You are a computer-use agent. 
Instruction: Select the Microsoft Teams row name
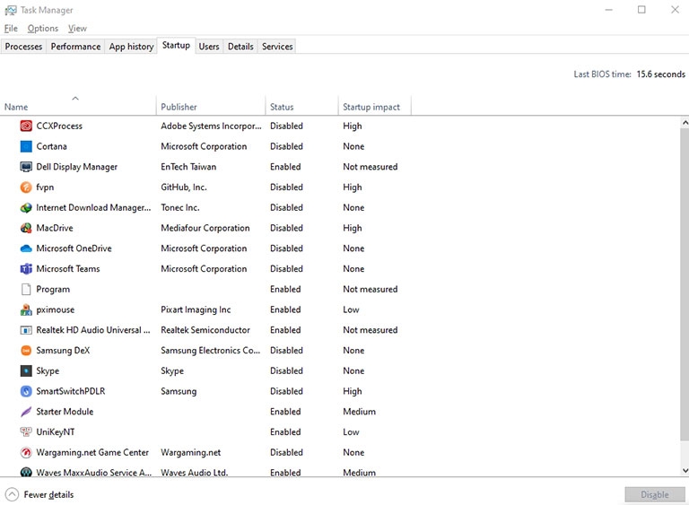coord(68,268)
